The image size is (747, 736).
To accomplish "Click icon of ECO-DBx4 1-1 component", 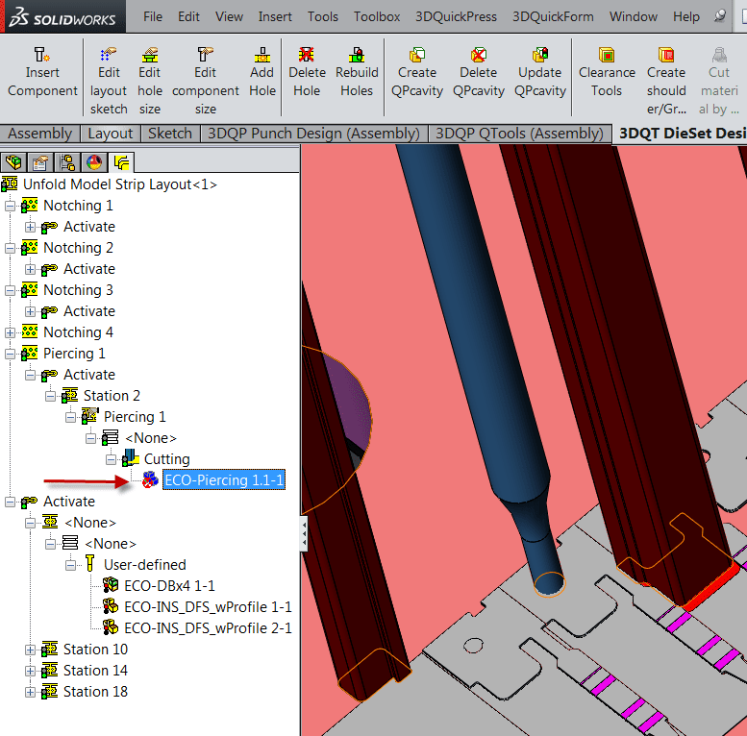I will click(x=111, y=585).
